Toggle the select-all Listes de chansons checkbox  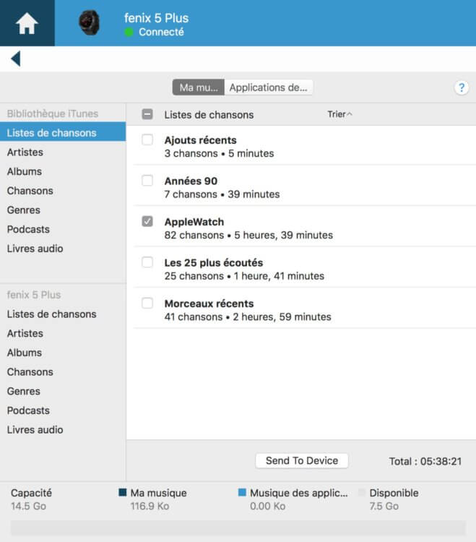pyautogui.click(x=147, y=114)
